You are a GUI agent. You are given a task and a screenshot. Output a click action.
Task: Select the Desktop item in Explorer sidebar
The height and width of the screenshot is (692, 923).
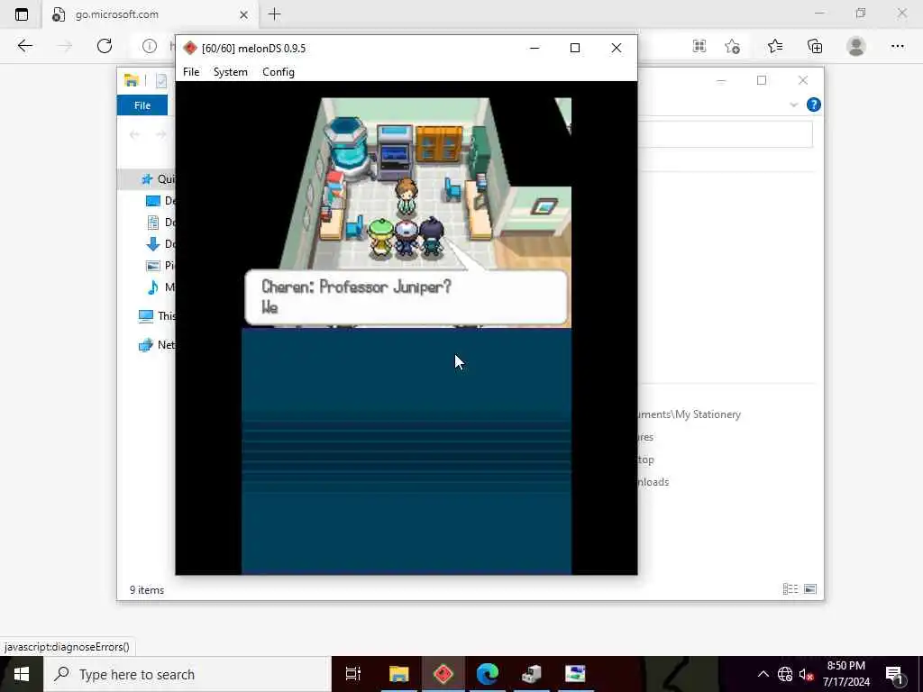point(160,201)
